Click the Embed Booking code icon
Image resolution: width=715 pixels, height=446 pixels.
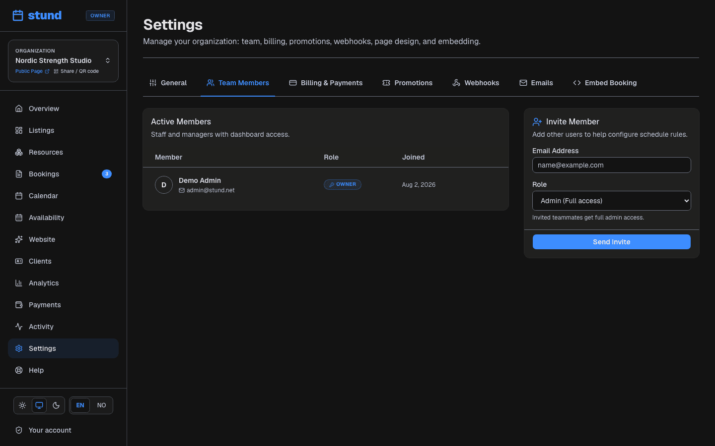tap(577, 83)
